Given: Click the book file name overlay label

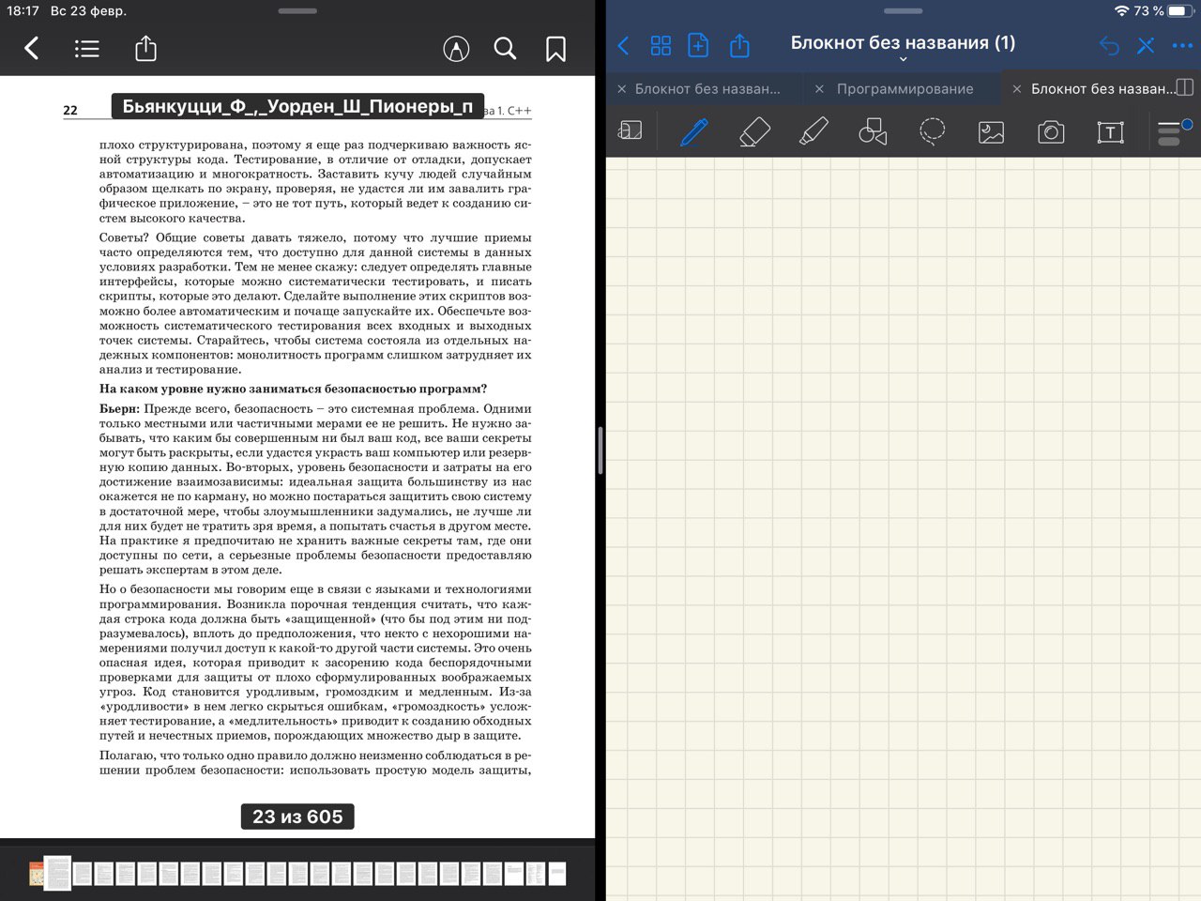Looking at the screenshot, I should tap(297, 106).
